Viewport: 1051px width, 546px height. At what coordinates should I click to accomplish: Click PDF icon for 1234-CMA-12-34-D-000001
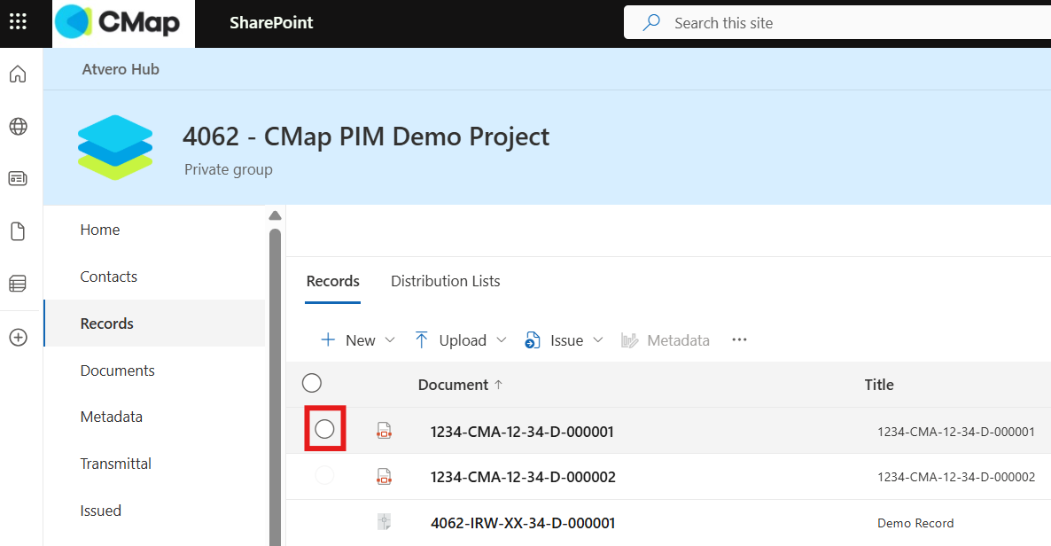(384, 431)
